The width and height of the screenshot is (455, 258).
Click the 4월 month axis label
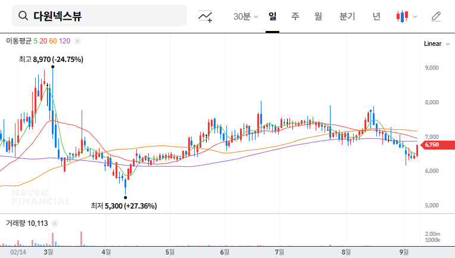click(106, 252)
